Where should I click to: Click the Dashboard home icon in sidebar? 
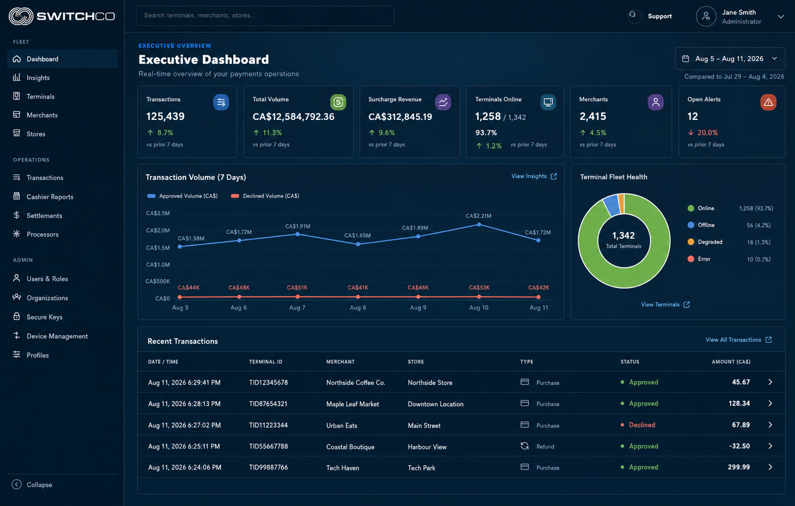[17, 59]
